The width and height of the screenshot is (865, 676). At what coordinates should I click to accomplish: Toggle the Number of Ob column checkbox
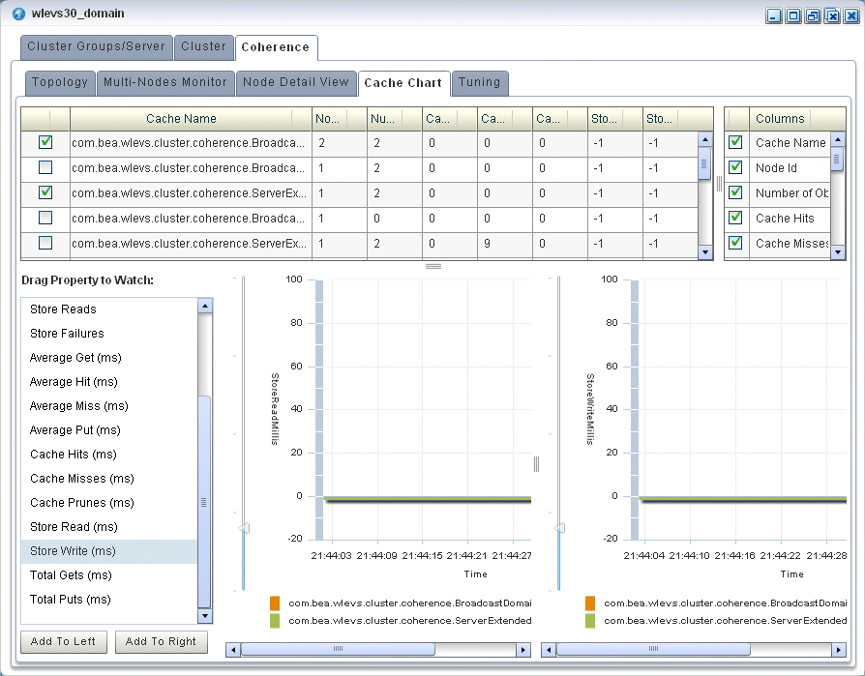point(735,192)
